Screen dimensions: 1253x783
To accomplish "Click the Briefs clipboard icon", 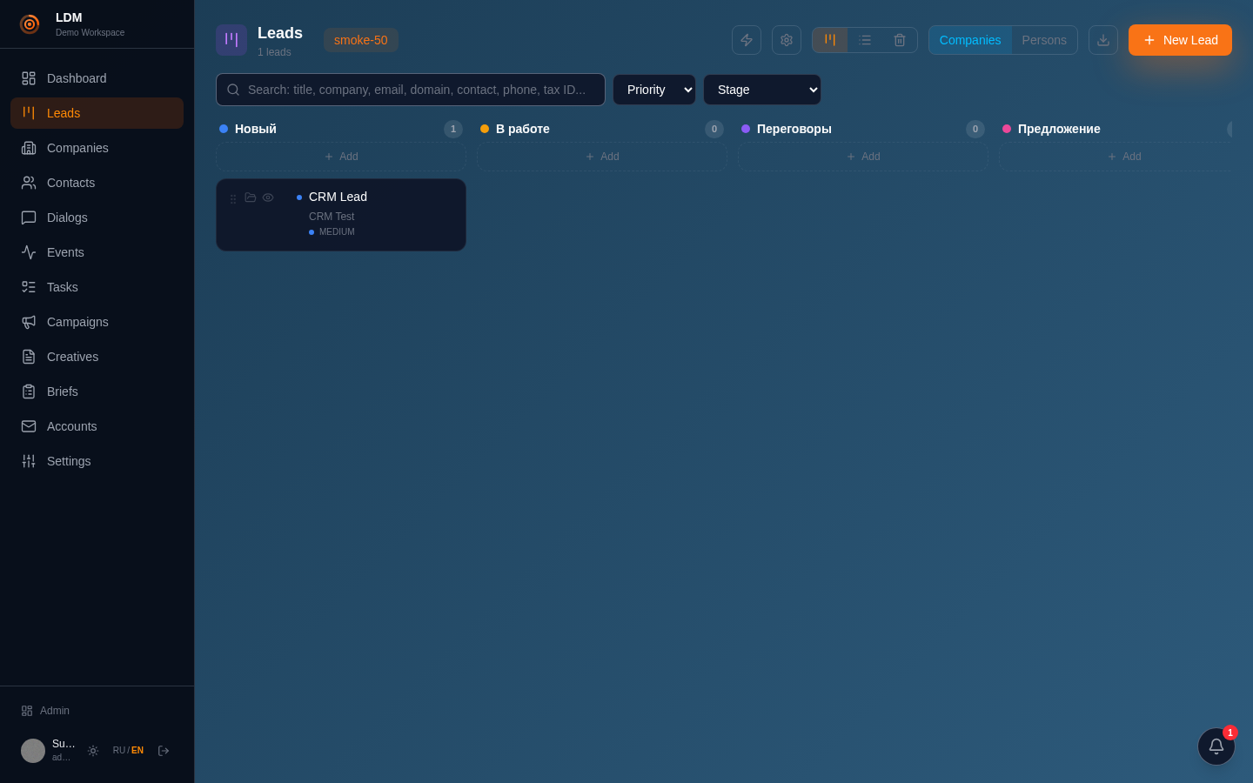I will pyautogui.click(x=29, y=391).
